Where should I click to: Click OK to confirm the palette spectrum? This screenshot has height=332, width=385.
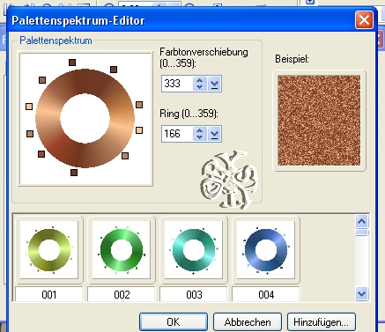174,322
